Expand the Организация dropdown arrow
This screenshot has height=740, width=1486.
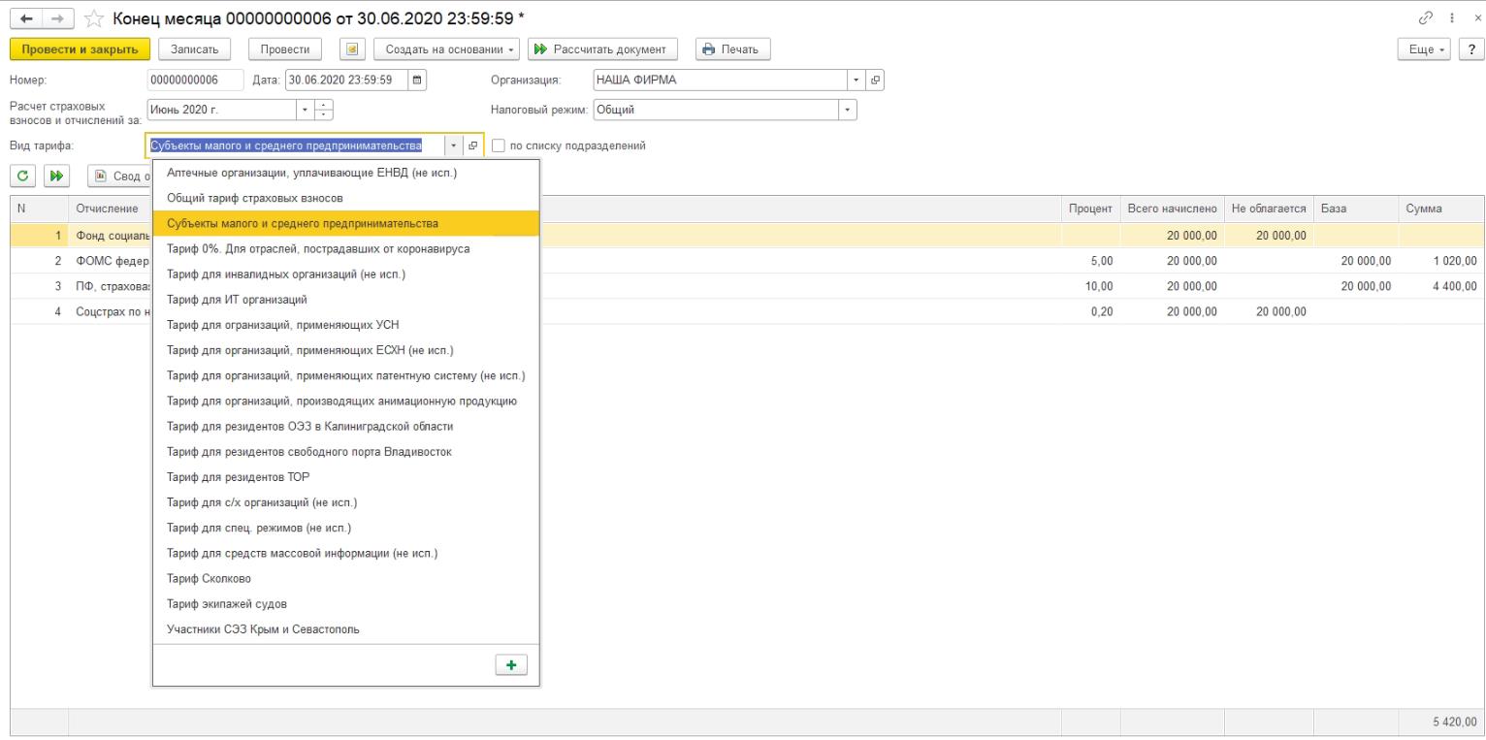tap(857, 80)
